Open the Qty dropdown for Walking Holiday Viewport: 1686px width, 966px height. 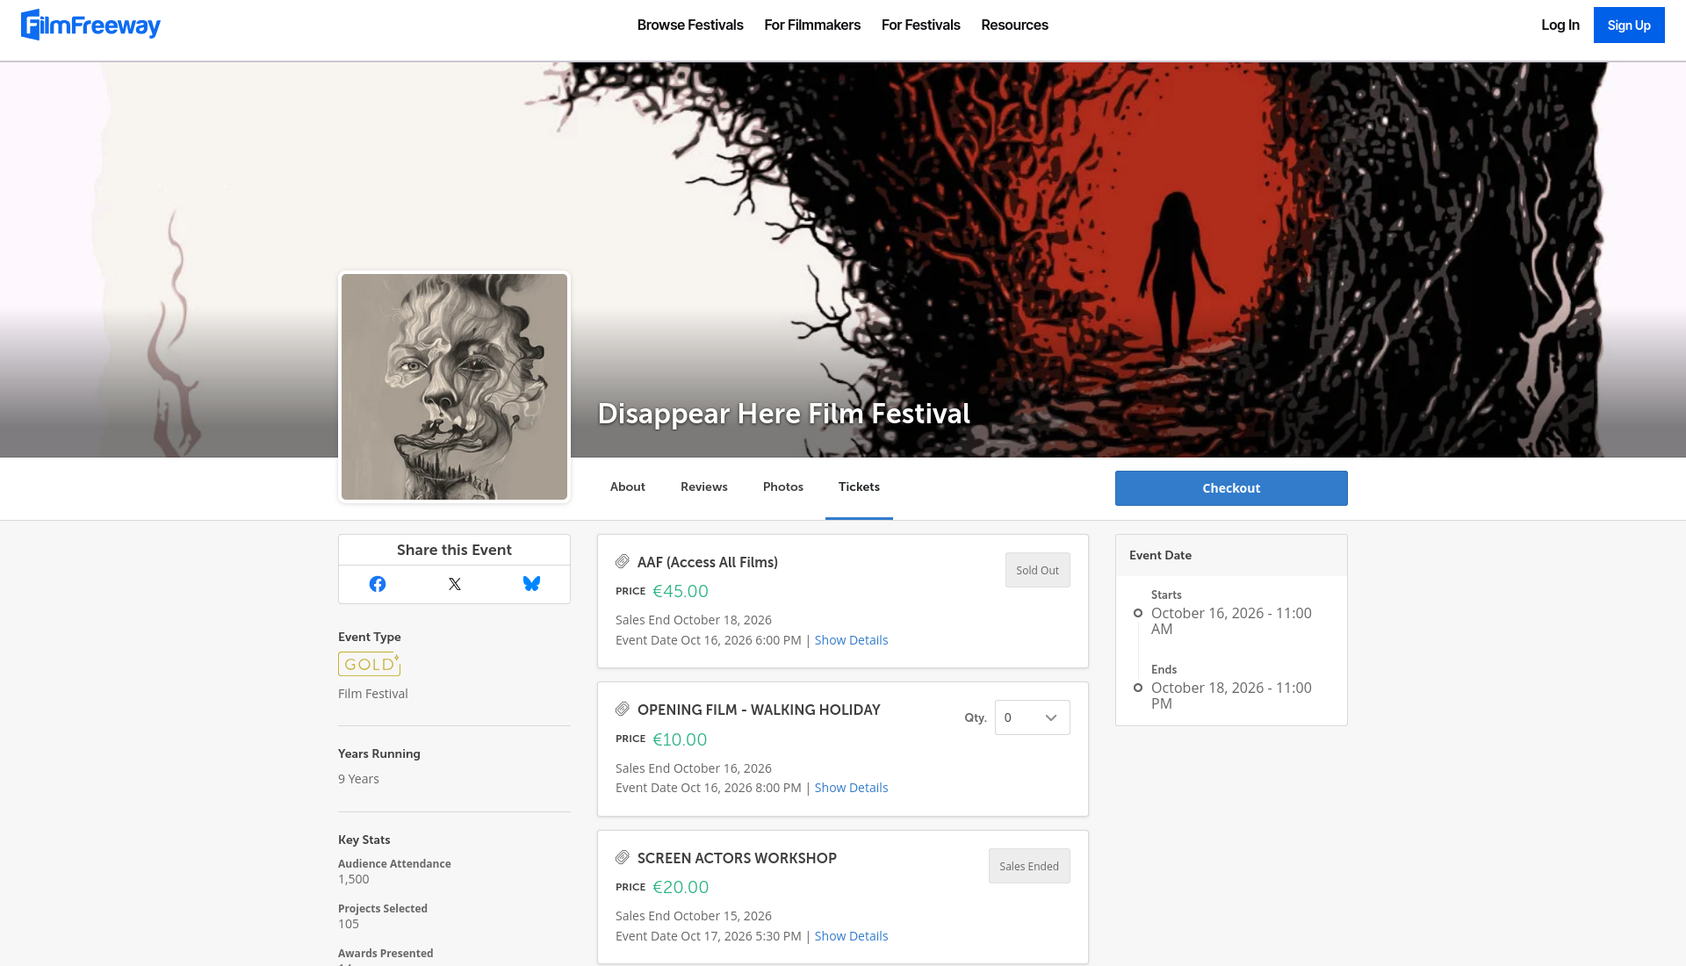click(x=1033, y=717)
